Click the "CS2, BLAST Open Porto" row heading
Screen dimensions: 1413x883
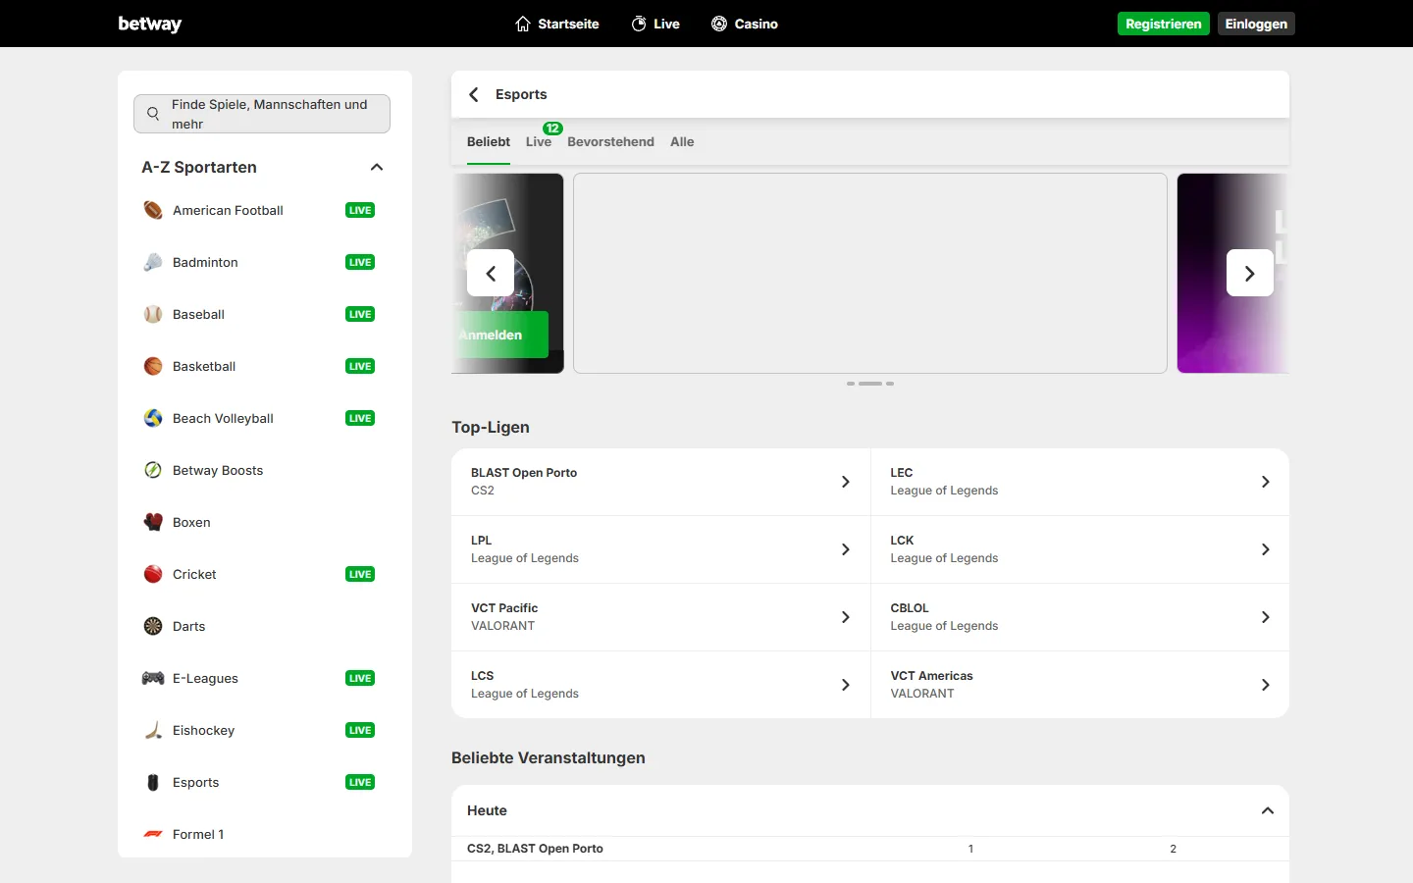(x=535, y=849)
